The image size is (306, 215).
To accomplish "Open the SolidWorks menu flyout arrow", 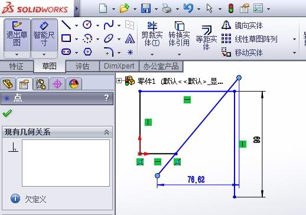I will coord(77,8).
